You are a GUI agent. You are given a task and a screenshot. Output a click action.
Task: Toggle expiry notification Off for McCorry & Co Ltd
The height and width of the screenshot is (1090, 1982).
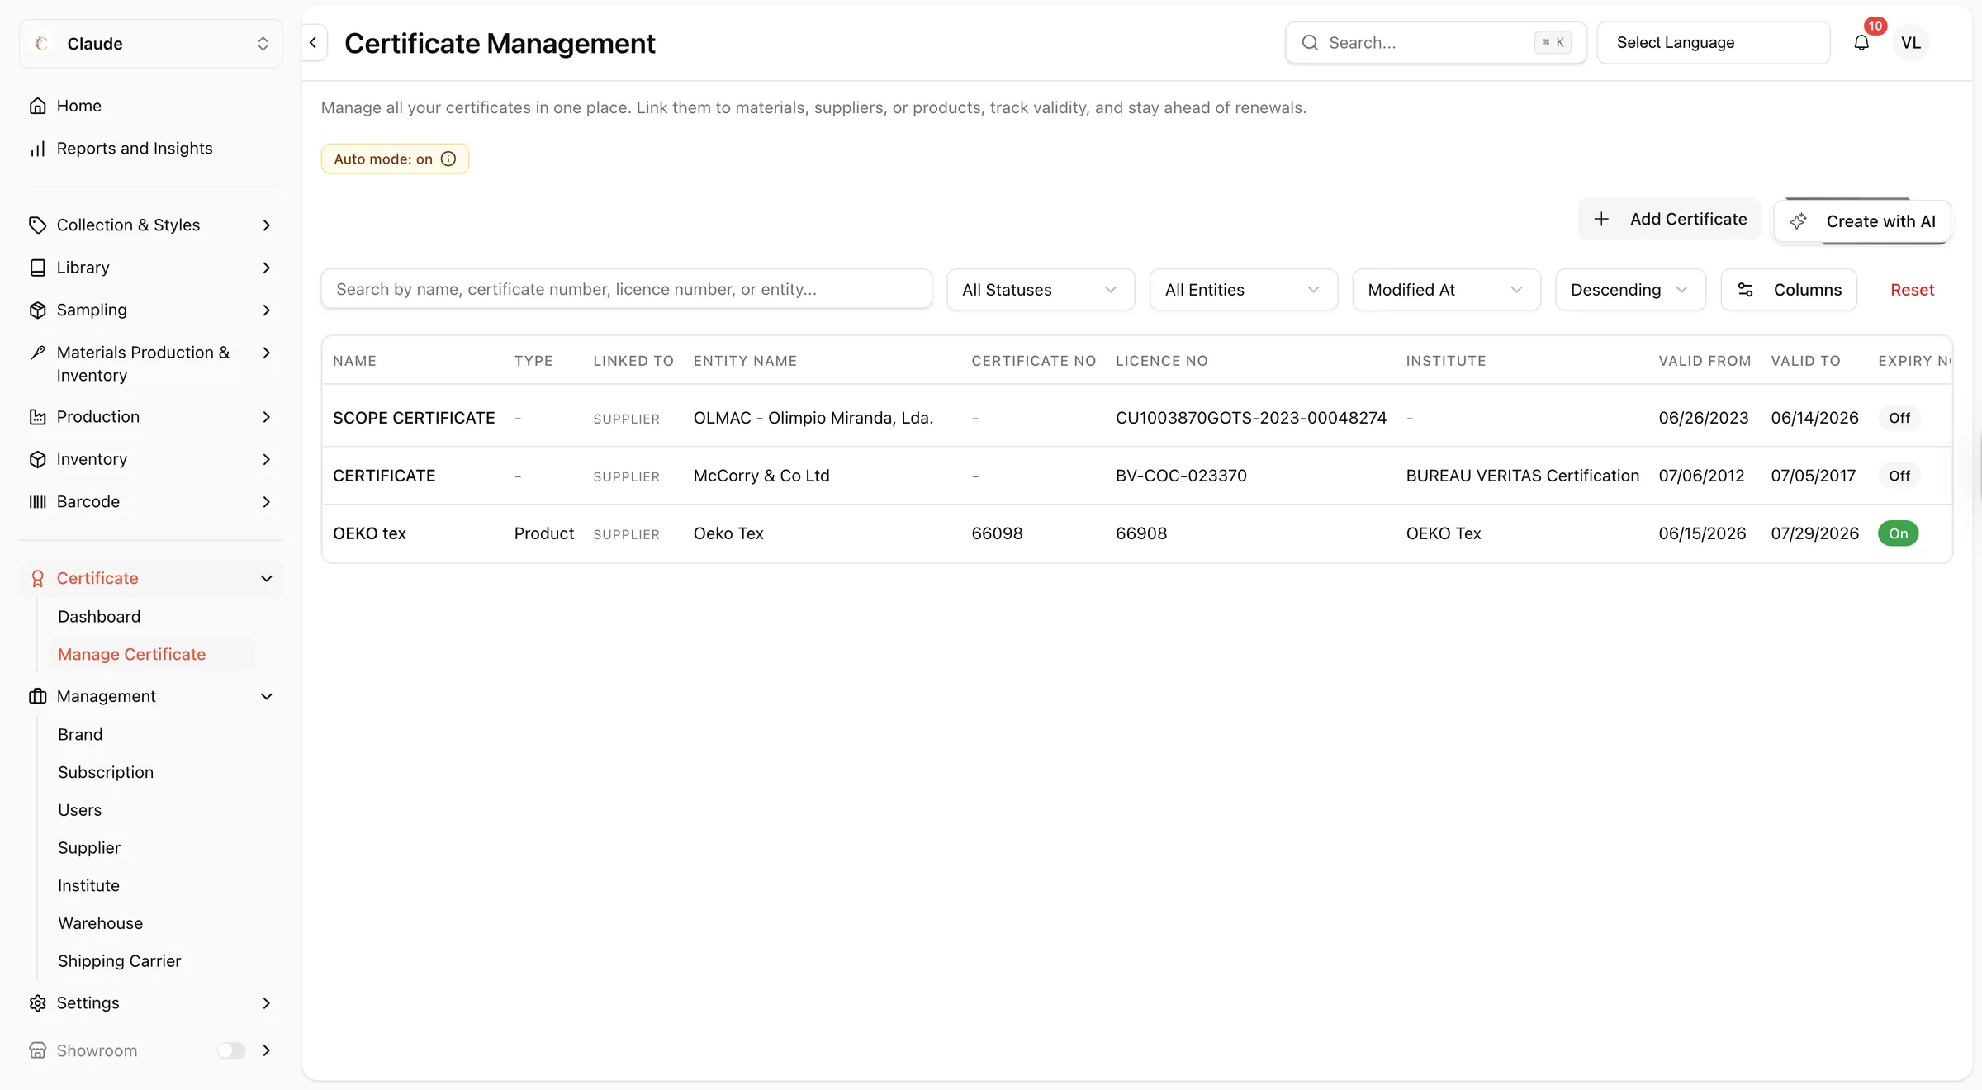point(1899,476)
